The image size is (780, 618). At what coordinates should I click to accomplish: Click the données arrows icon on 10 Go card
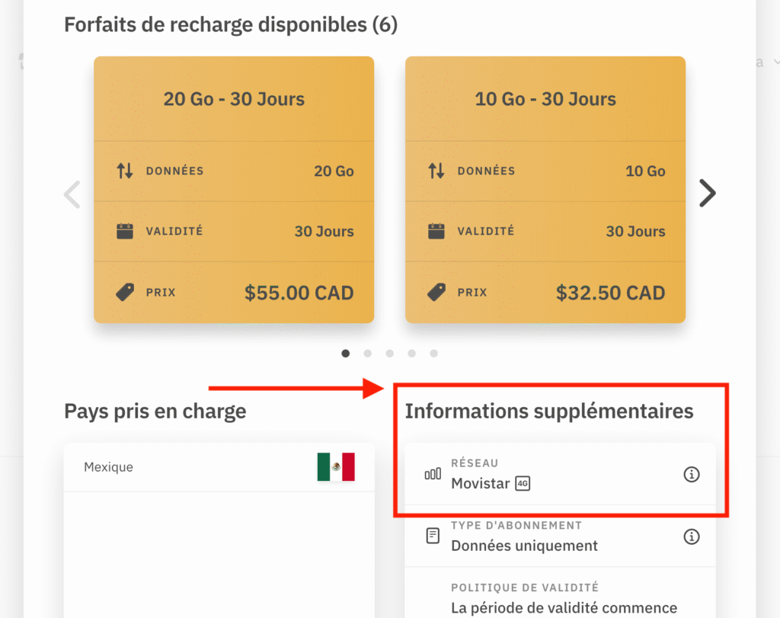click(439, 171)
